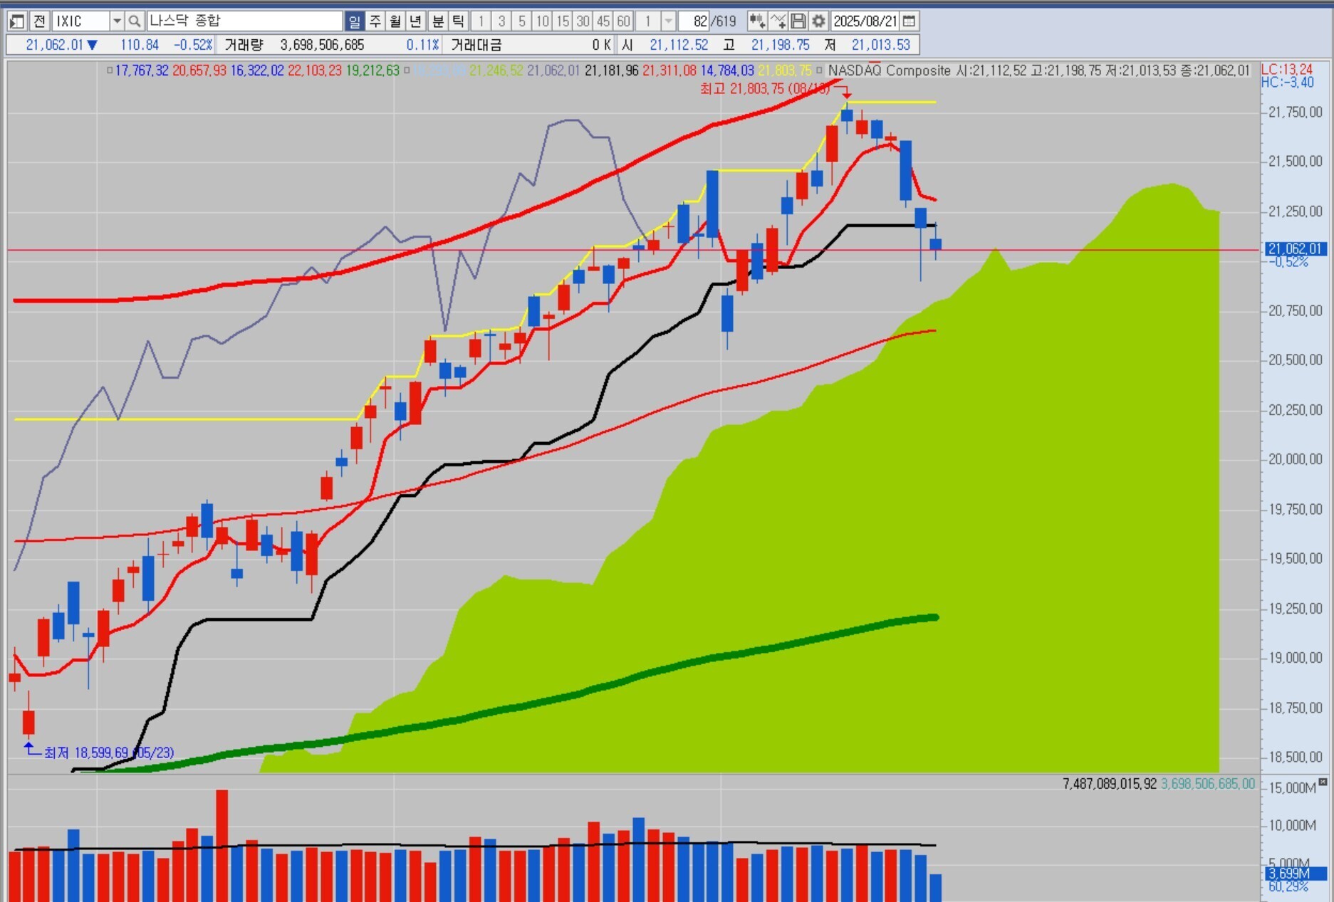This screenshot has height=902, width=1334.
Task: Click the add candlestick chart icon
Action: click(x=756, y=21)
